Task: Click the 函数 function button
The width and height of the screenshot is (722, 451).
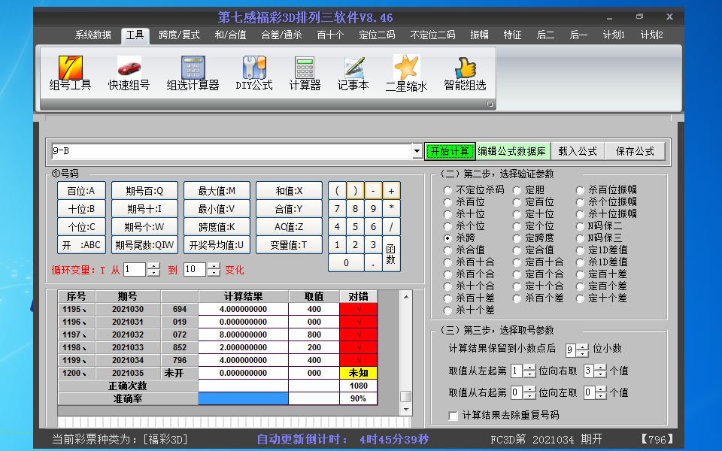Action: pos(391,253)
